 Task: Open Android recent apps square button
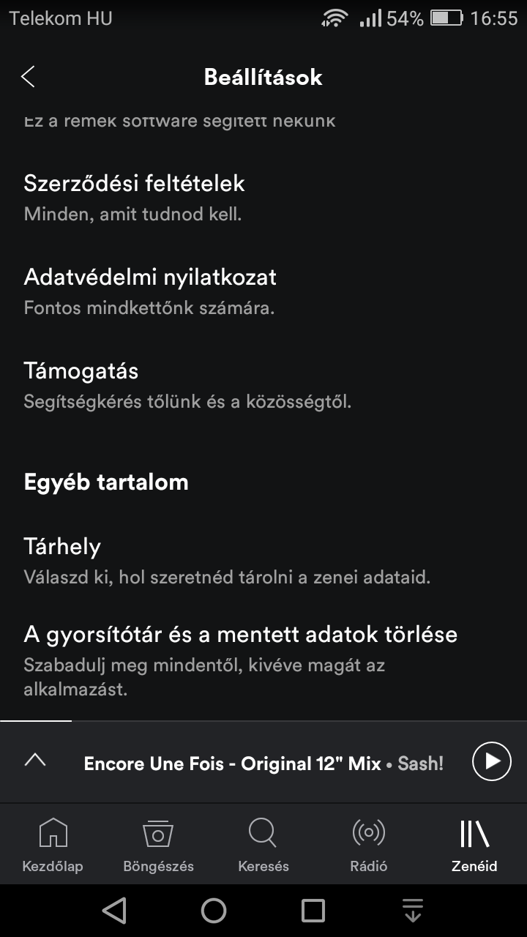[313, 911]
